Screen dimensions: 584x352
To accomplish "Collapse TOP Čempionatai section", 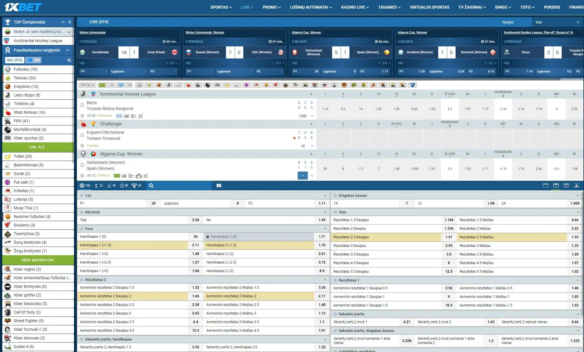I will pos(63,22).
